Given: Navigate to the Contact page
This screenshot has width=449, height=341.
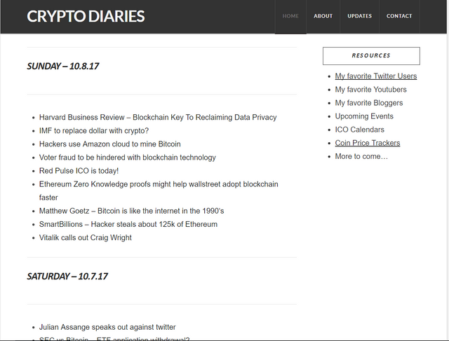Looking at the screenshot, I should coord(399,16).
